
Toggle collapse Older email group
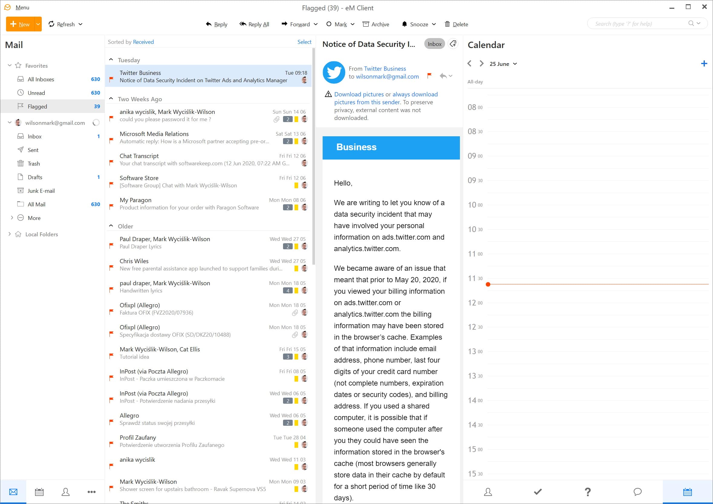coord(111,226)
